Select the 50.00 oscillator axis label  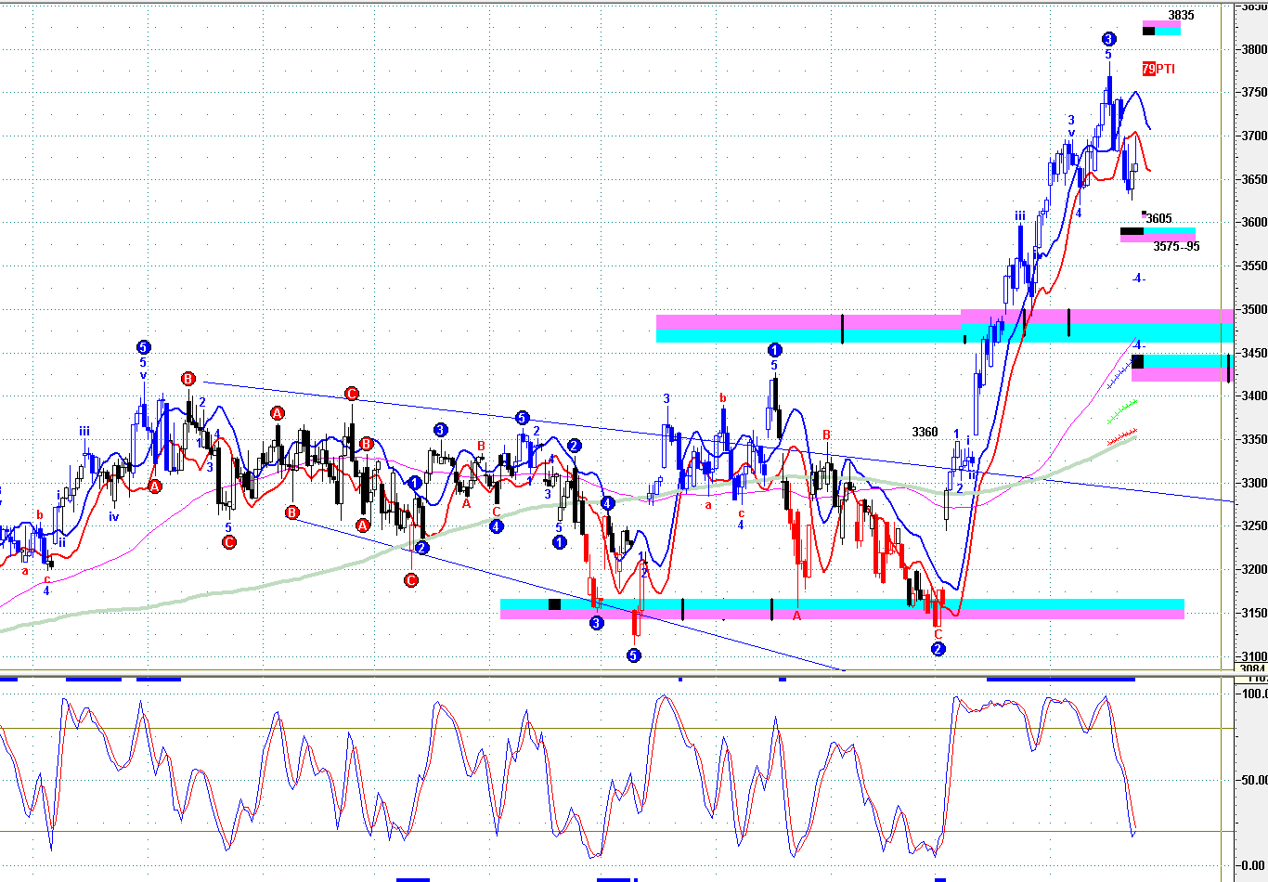[1255, 780]
